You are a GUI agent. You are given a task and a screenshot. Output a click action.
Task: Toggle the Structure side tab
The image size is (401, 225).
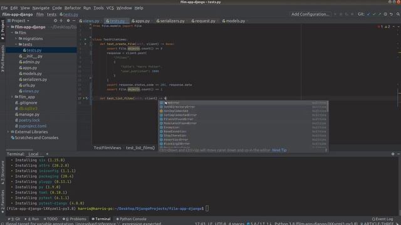click(3, 172)
